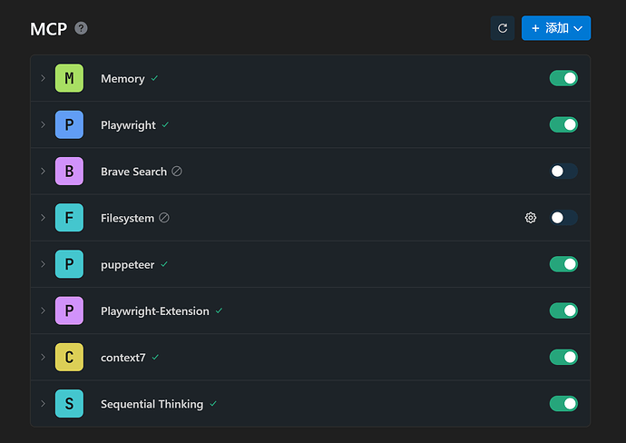Turn off the context7 toggle

point(563,357)
